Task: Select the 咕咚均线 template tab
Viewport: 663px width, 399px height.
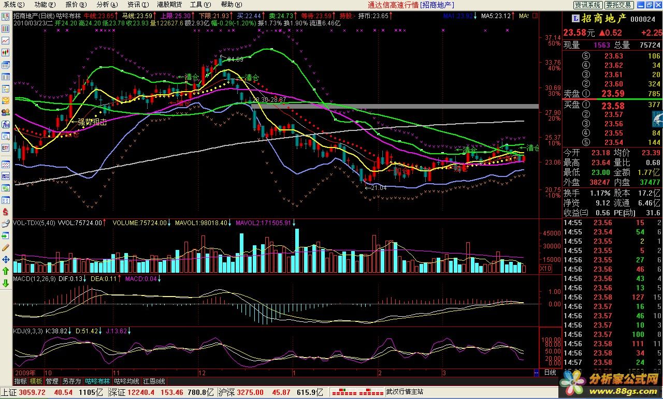Action: [x=127, y=381]
